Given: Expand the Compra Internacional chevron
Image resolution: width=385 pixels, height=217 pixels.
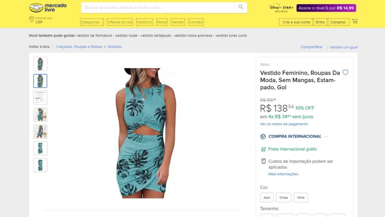Looking at the screenshot, I should coord(326,137).
